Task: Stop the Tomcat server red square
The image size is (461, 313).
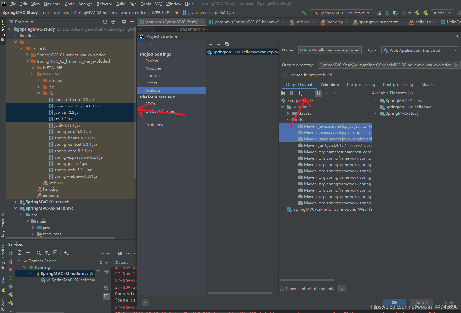Action: click(11, 270)
